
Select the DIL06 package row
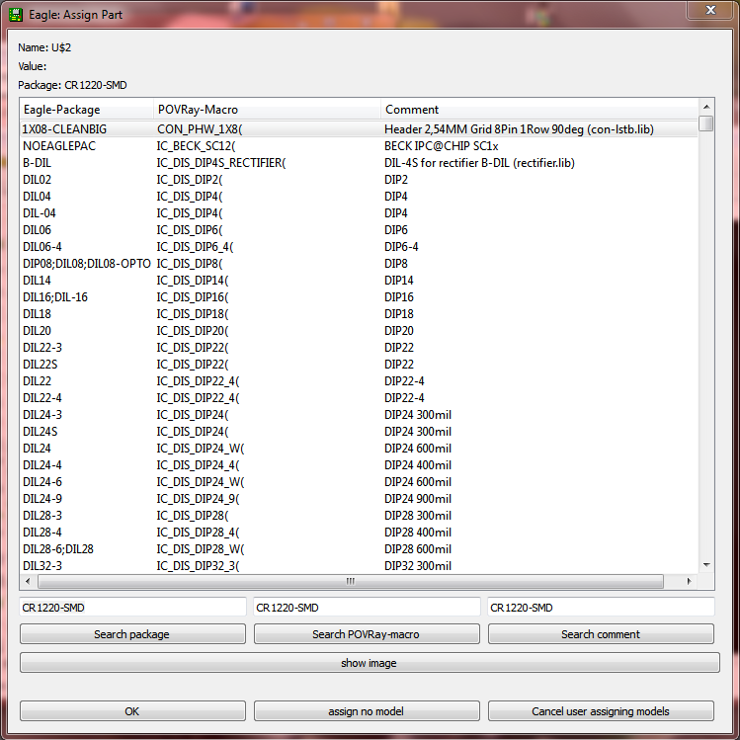point(359,230)
